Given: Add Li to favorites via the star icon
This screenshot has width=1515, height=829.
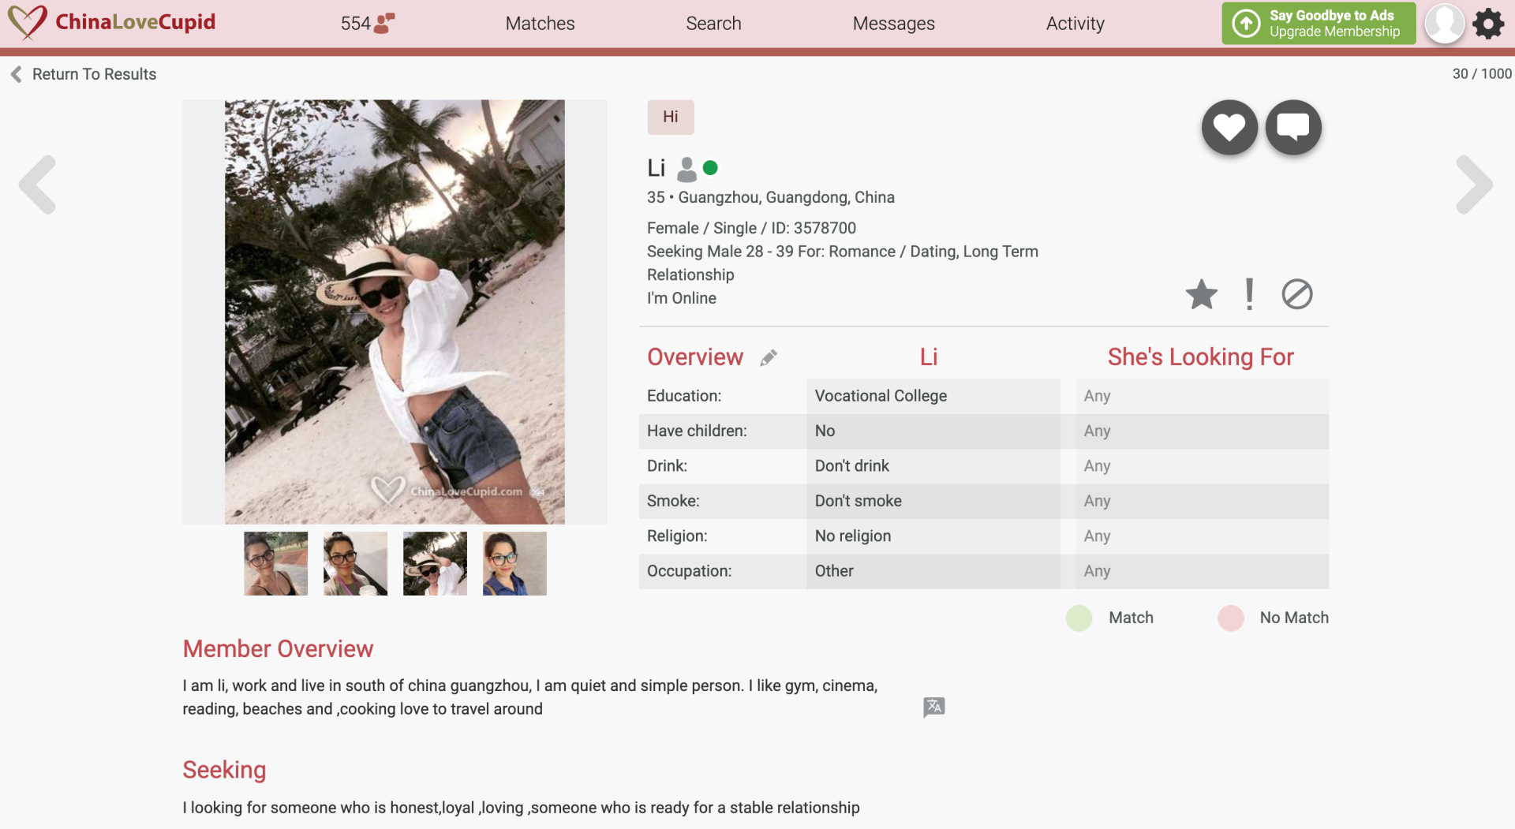Looking at the screenshot, I should pyautogui.click(x=1201, y=294).
